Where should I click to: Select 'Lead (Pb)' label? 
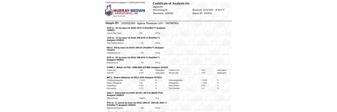(110, 73)
